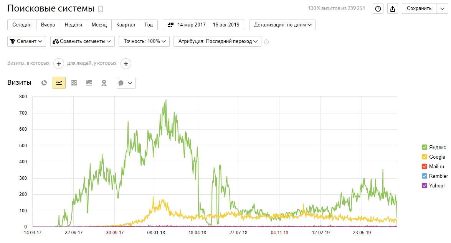The image size is (451, 243).
Task: Open the Сравнить сегменты menu
Action: tap(82, 41)
